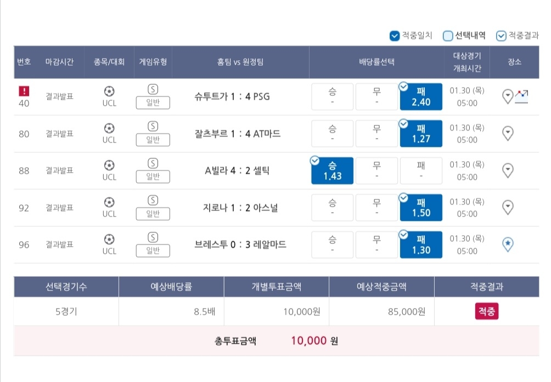This screenshot has width=551, height=382.
Task: Click the 일반 label on row 80
Action: coord(153,140)
